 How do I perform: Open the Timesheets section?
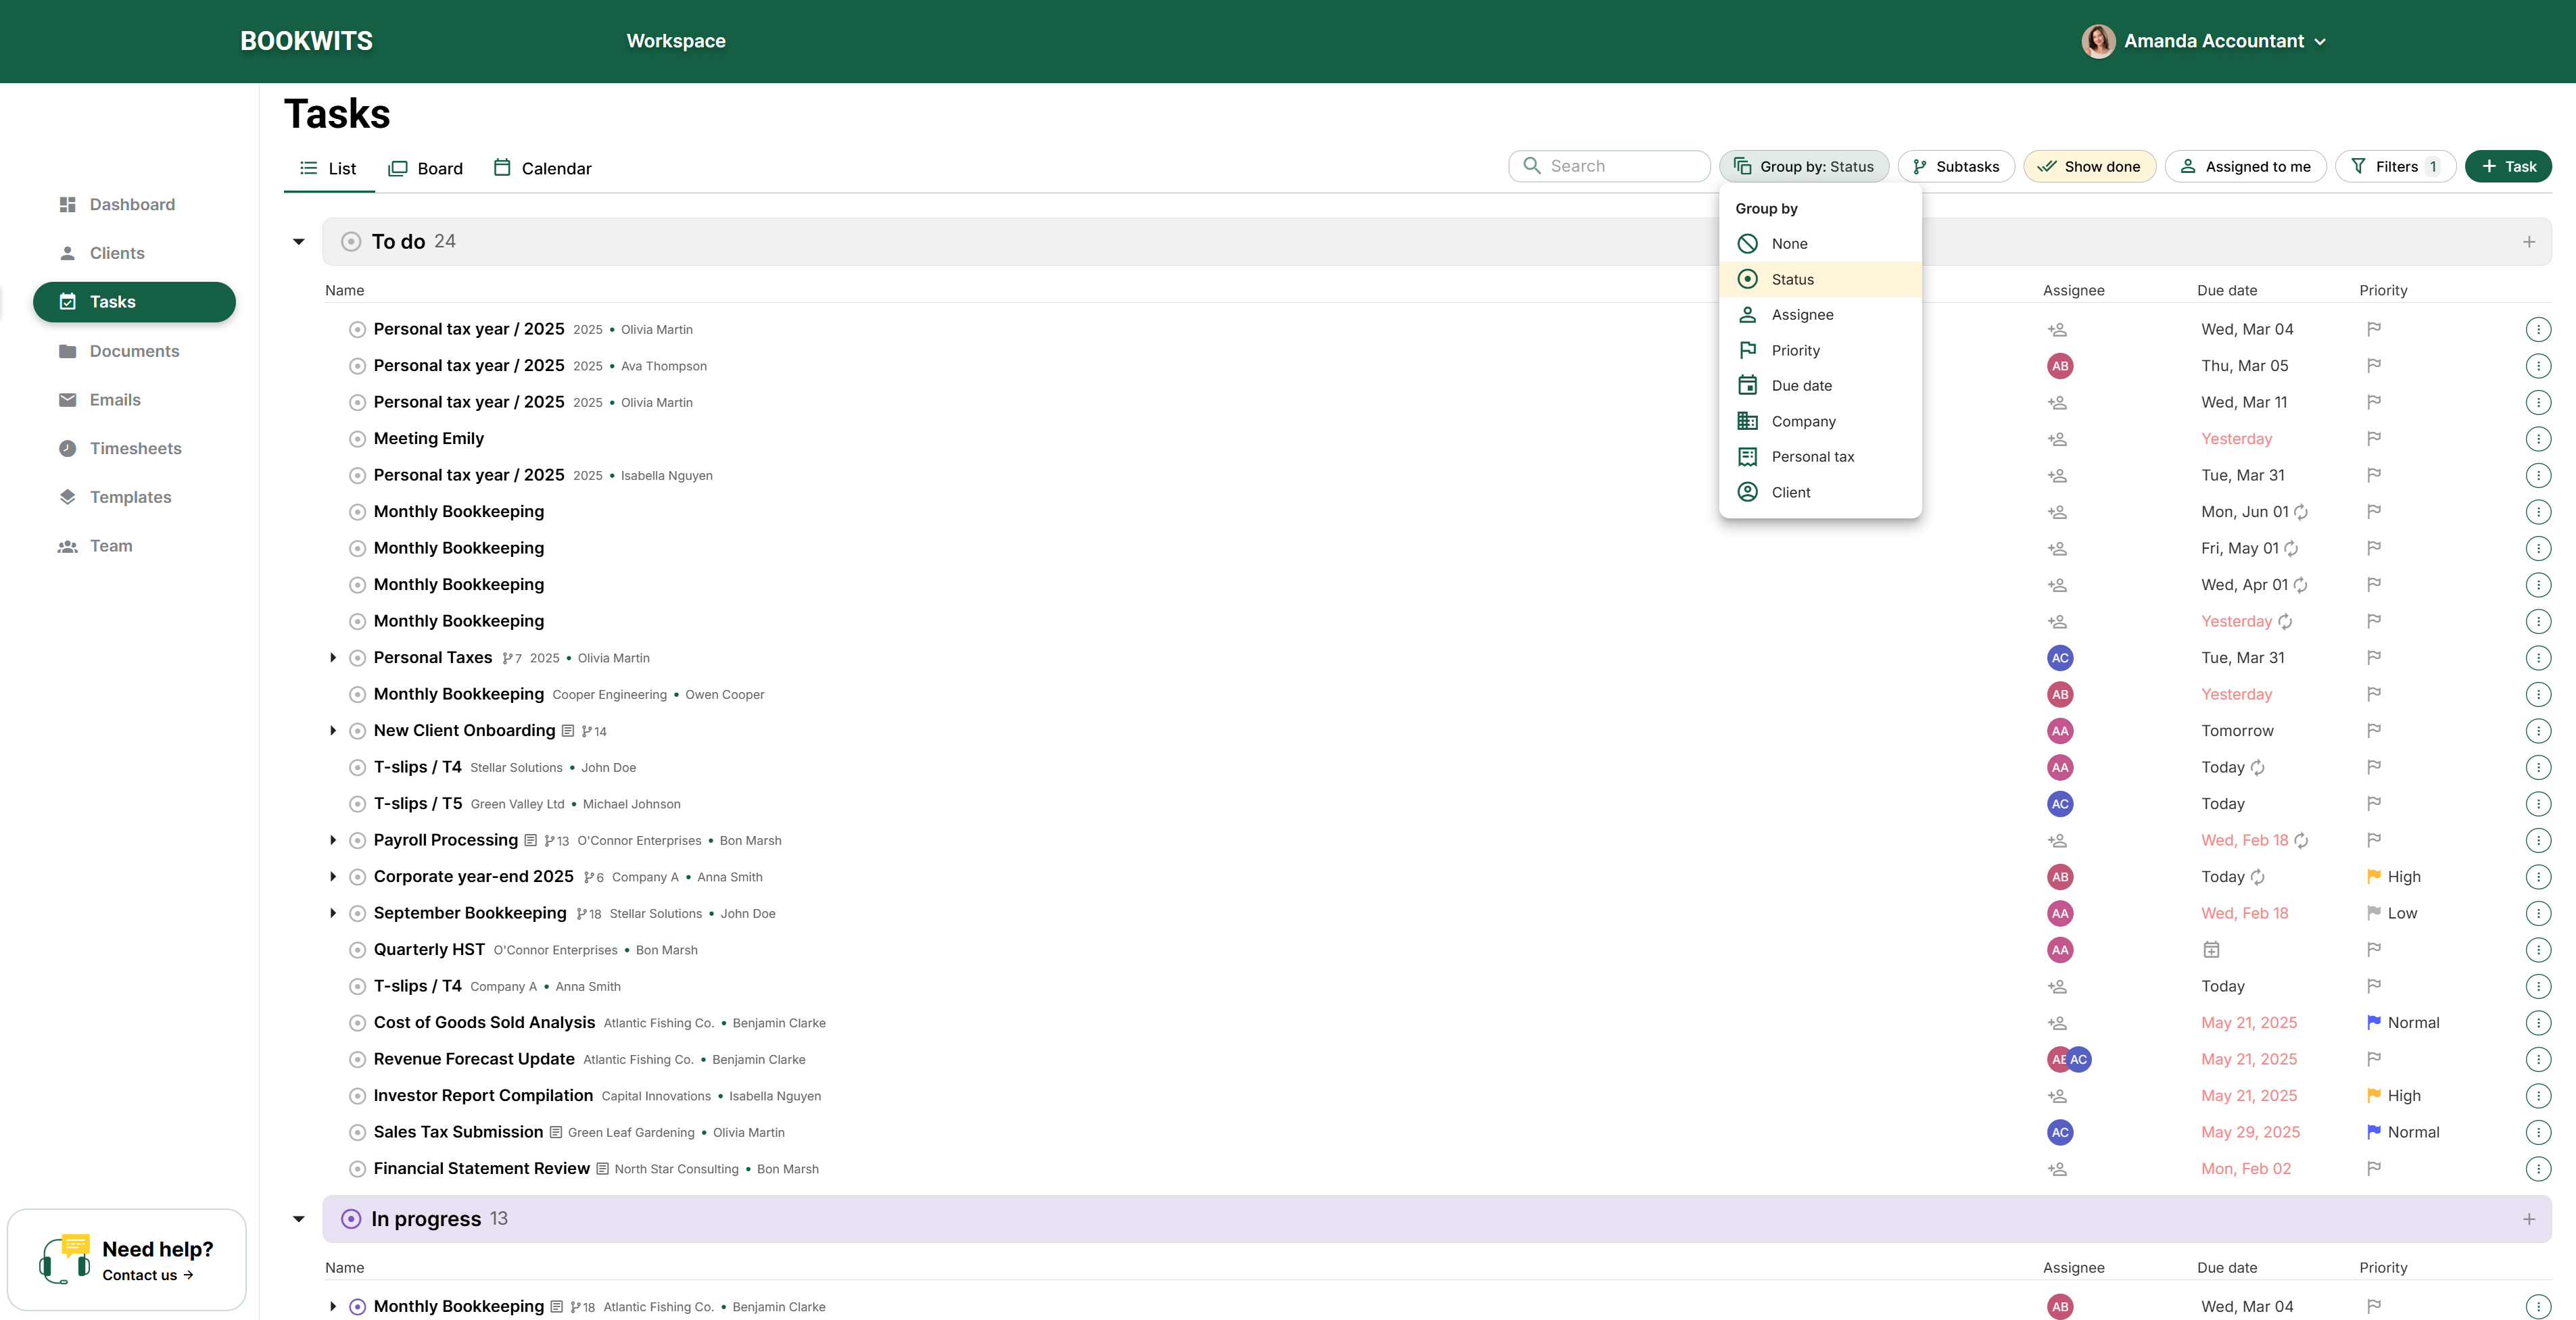point(136,448)
